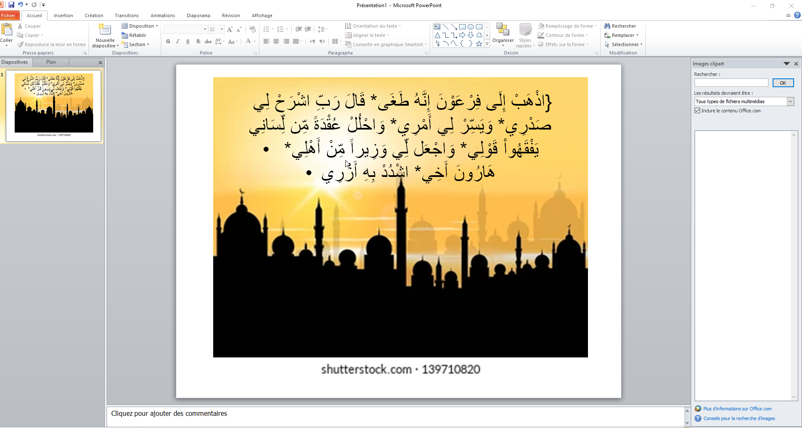Decrease list indent level
802x428 pixels.
[x=298, y=29]
